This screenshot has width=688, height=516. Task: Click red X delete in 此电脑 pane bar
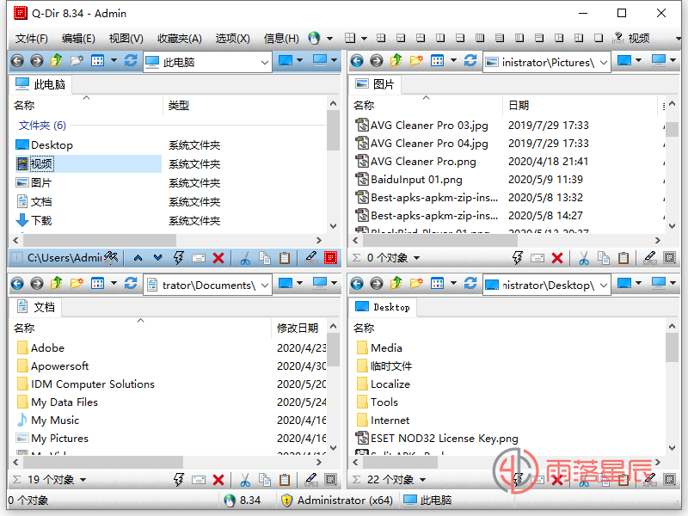(218, 258)
